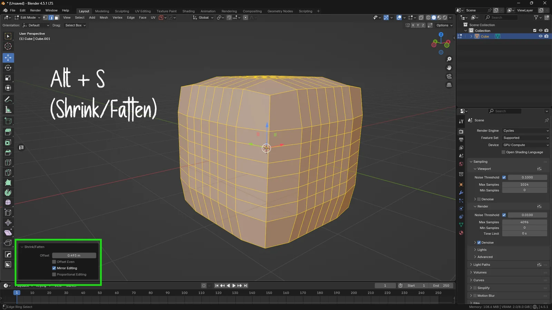Select the Loop Cut tool
Screen dimensions: 552x310
8,162
